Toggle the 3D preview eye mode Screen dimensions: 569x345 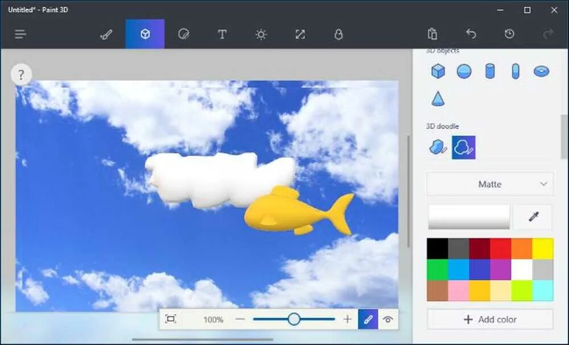(x=388, y=319)
